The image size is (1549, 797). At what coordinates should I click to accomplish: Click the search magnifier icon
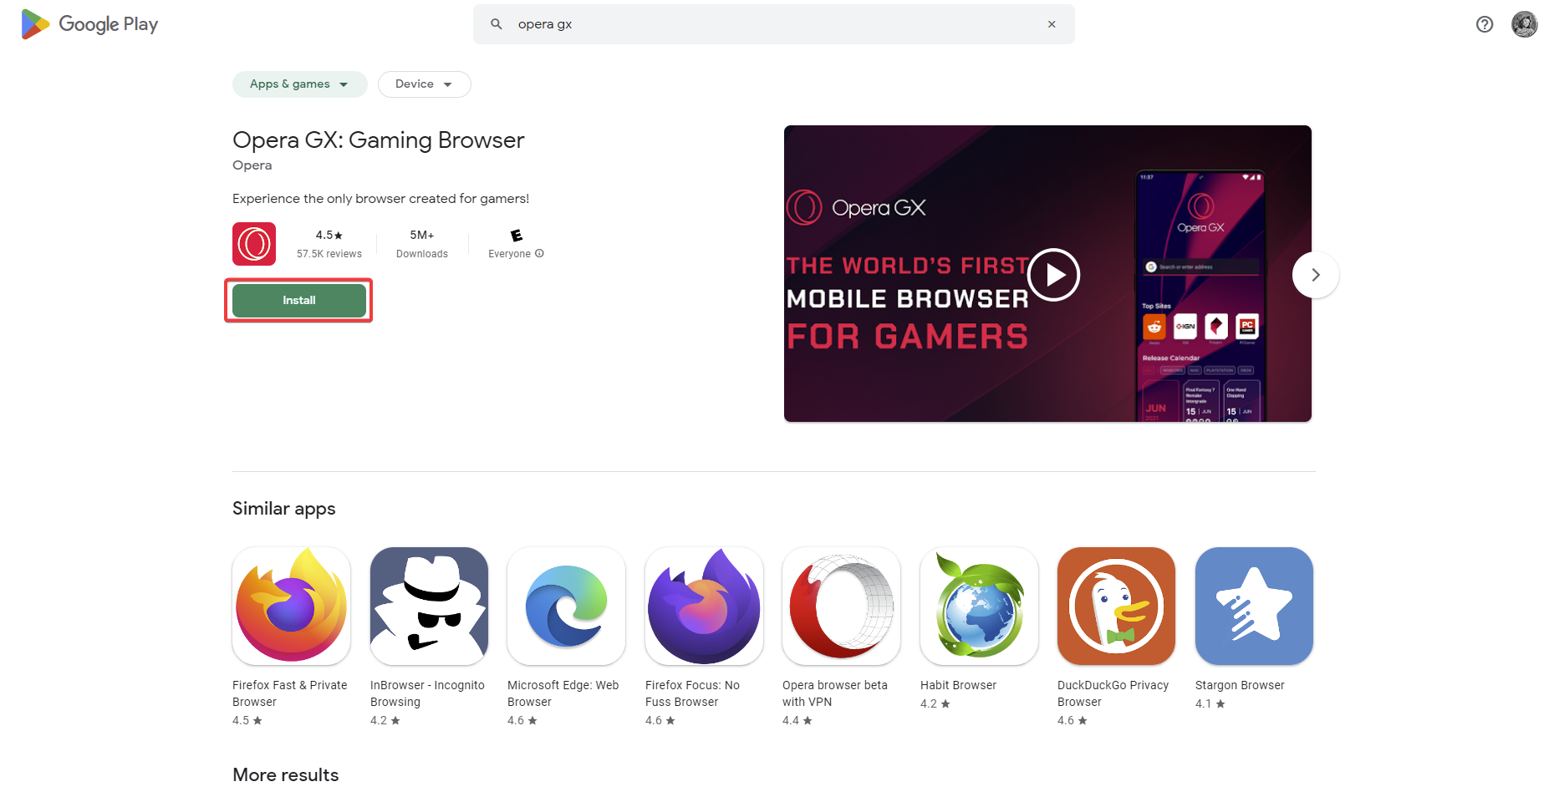coord(497,24)
